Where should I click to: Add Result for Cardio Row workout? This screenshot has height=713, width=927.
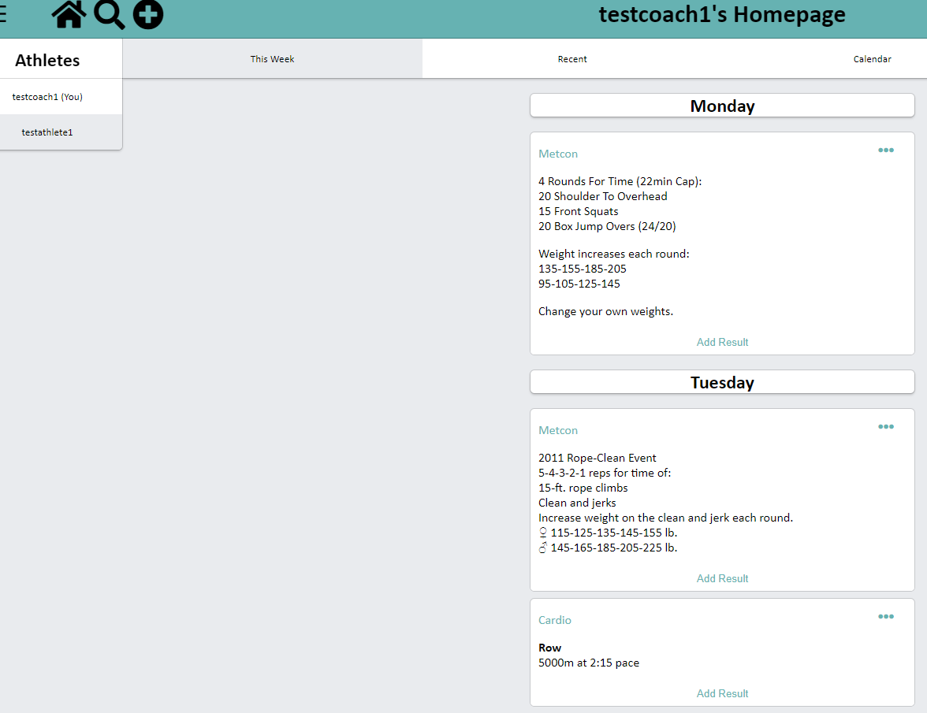coord(722,693)
